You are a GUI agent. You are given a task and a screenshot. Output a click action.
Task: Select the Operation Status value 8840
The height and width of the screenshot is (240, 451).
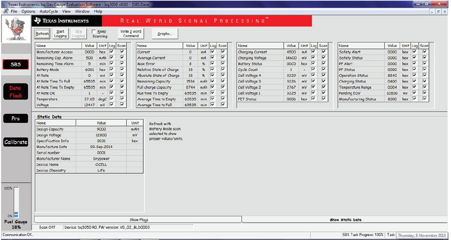[392, 75]
